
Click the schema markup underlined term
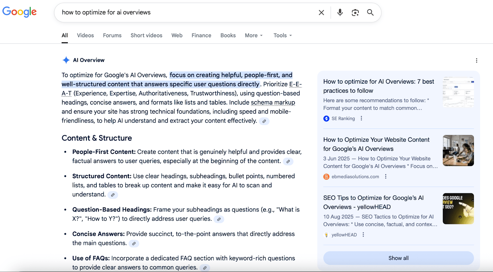click(x=273, y=102)
